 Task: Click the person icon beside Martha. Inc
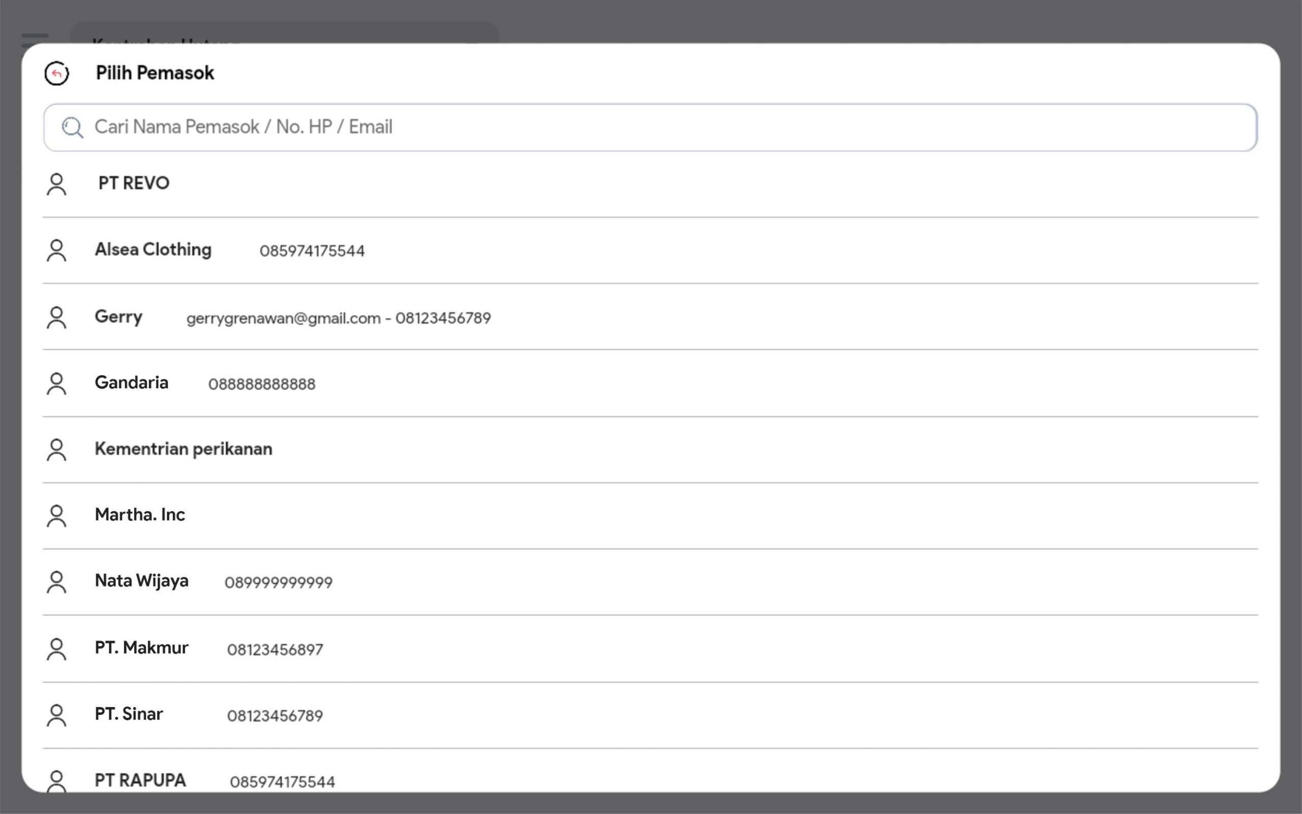56,516
